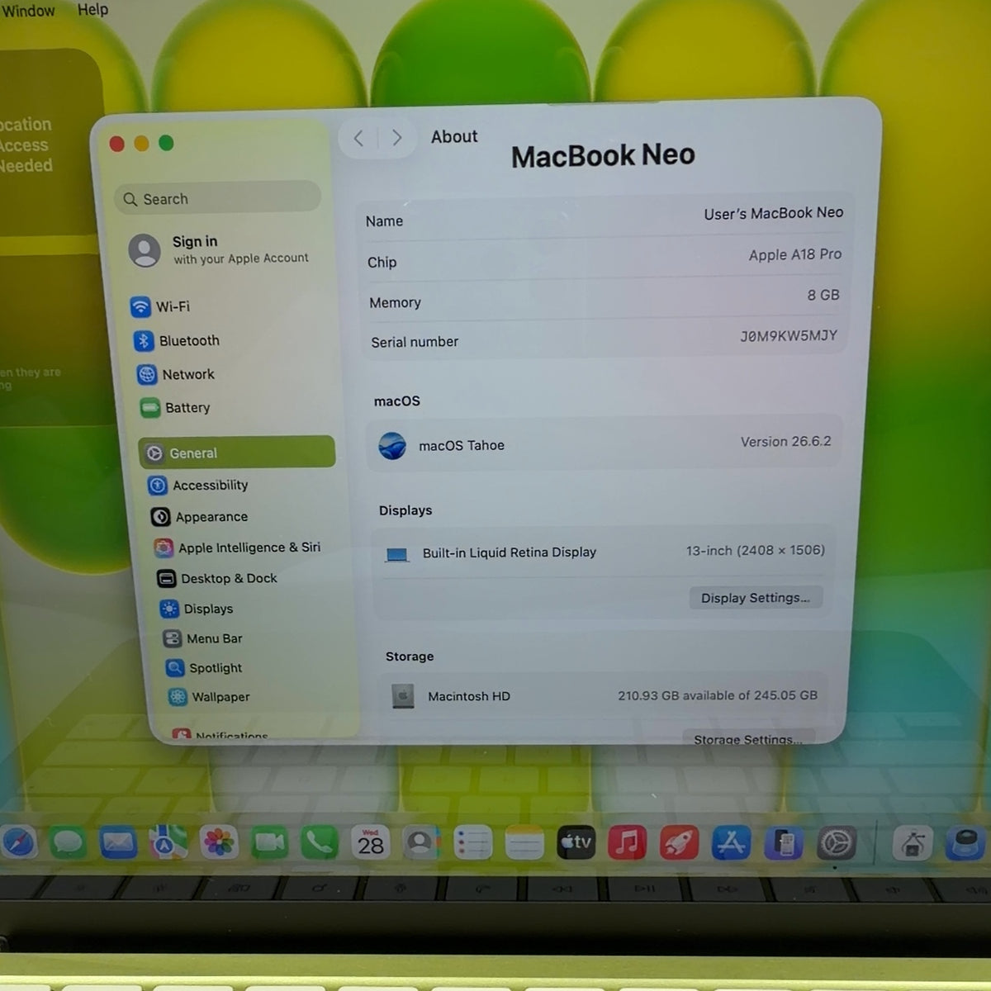This screenshot has width=991, height=991.
Task: Open the Help menu in the menu bar
Action: 92,10
